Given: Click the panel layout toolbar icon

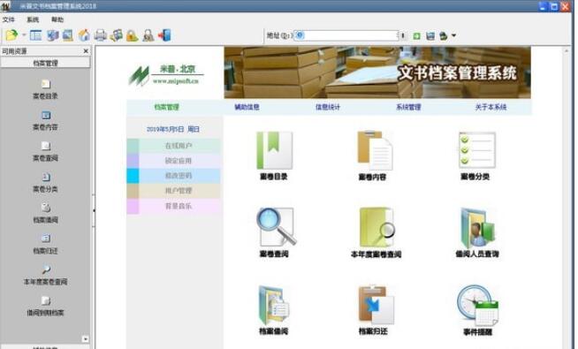Looking at the screenshot, I should tap(35, 35).
